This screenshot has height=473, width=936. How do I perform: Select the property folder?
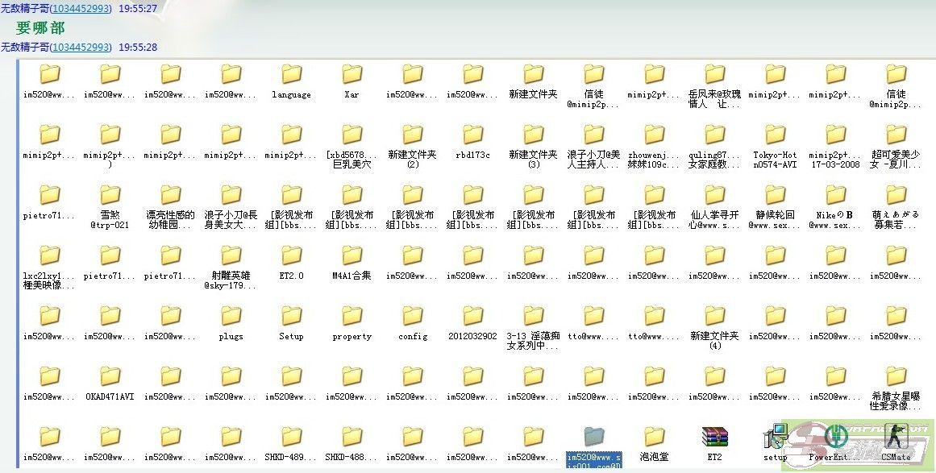(x=352, y=317)
